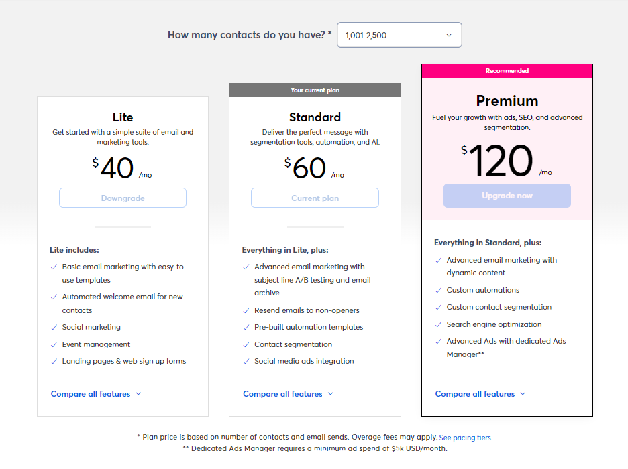Click the checkmark beside Custom automations
The height and width of the screenshot is (469, 628).
[x=438, y=290]
